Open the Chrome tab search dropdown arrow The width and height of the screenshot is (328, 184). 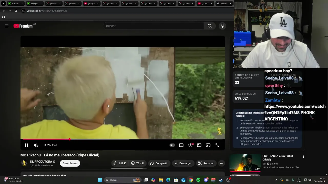[3, 4]
